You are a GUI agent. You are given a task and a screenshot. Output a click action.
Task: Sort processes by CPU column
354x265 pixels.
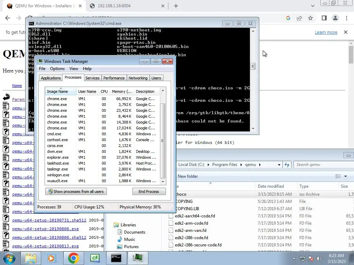coord(104,91)
